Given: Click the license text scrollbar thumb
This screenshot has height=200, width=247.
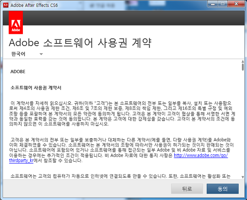Looking at the screenshot, I should click(243, 67).
